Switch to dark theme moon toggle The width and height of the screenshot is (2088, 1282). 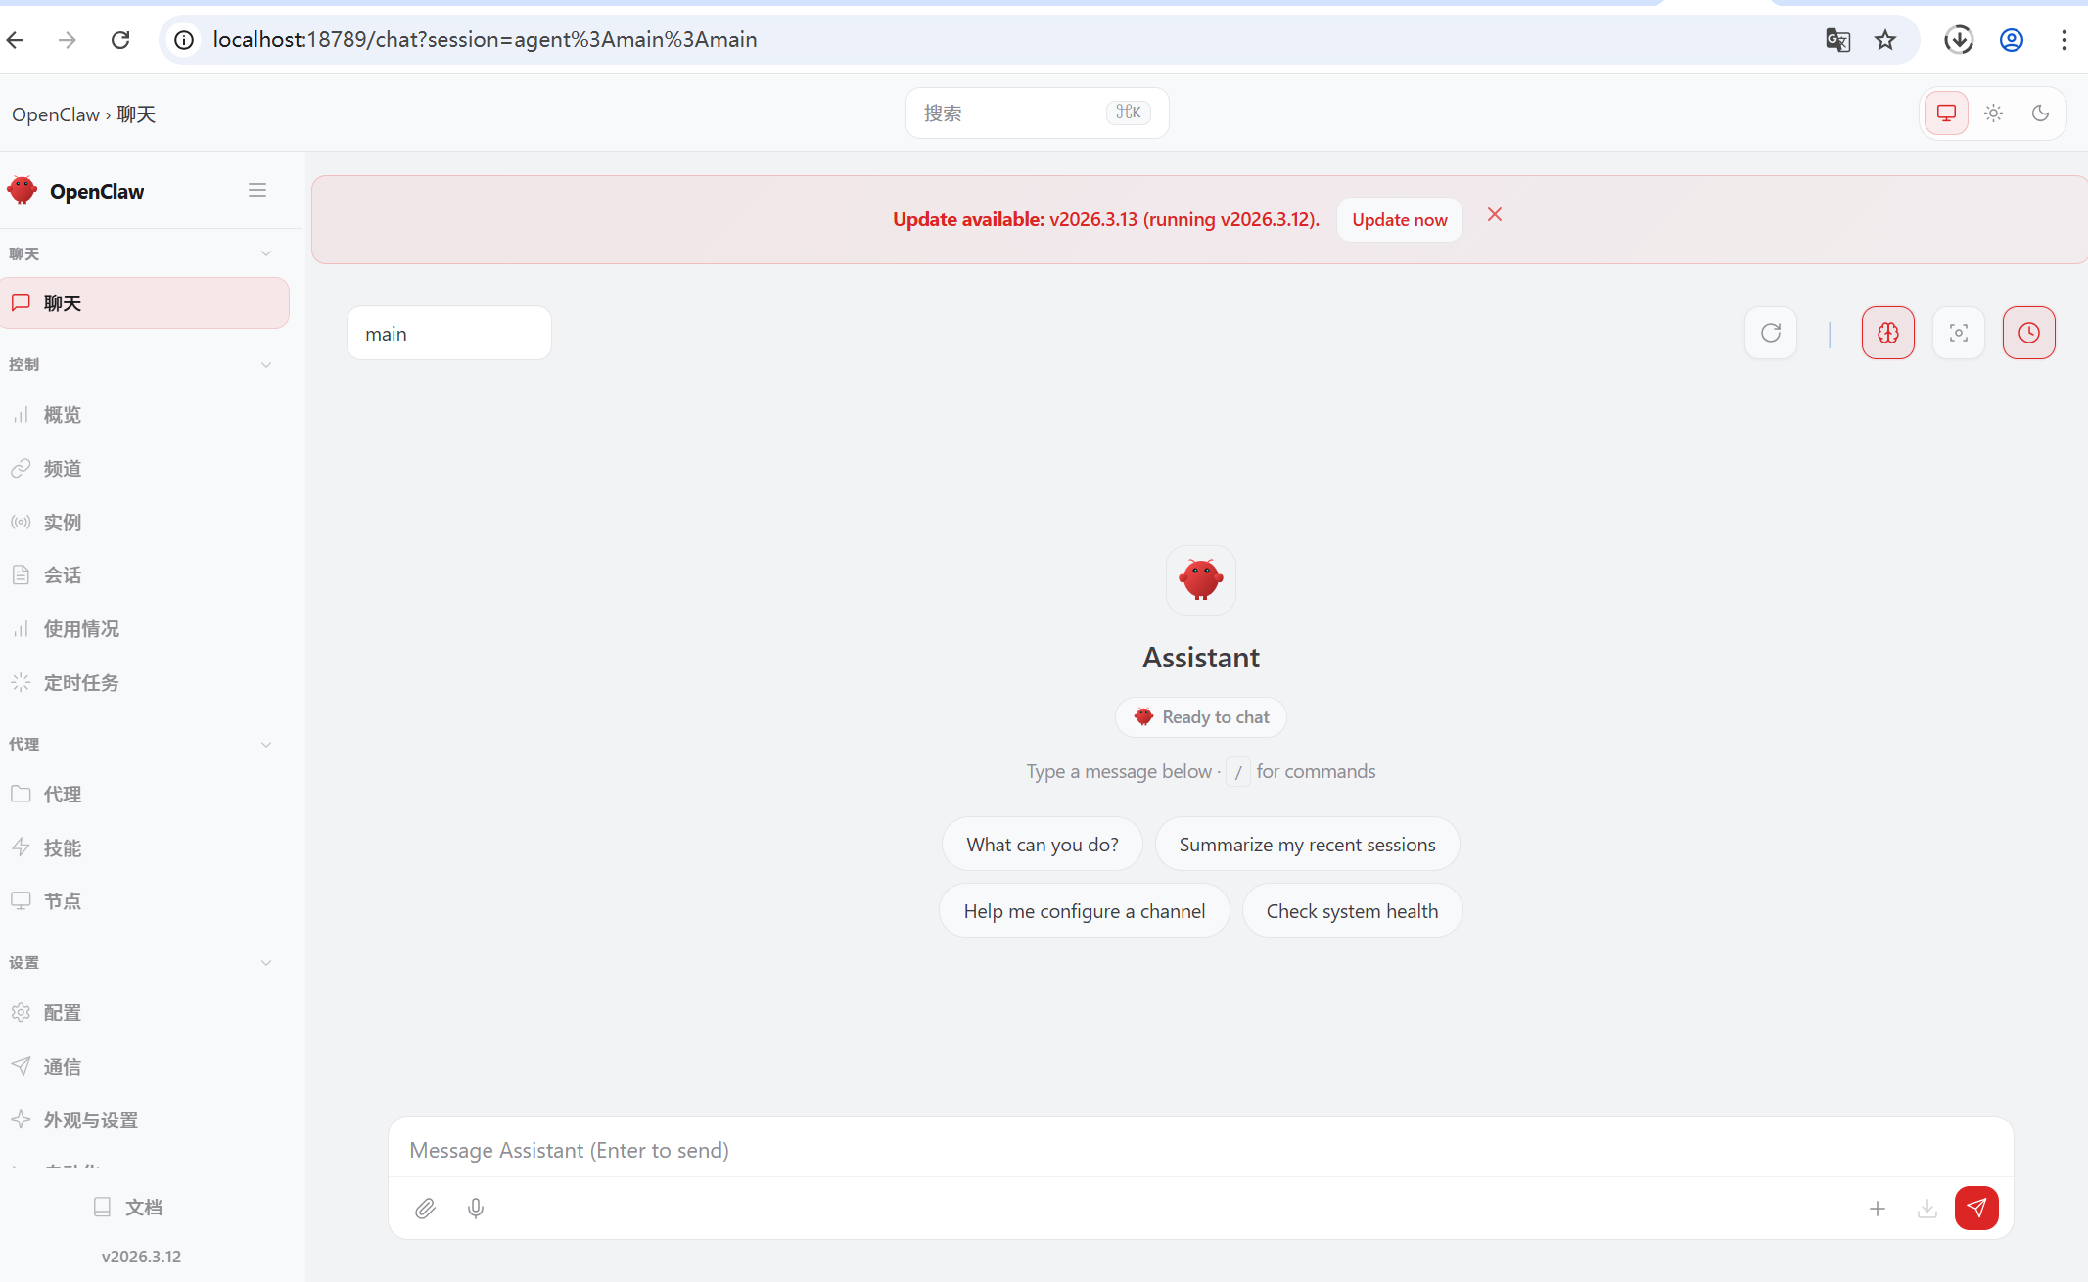pos(2040,114)
